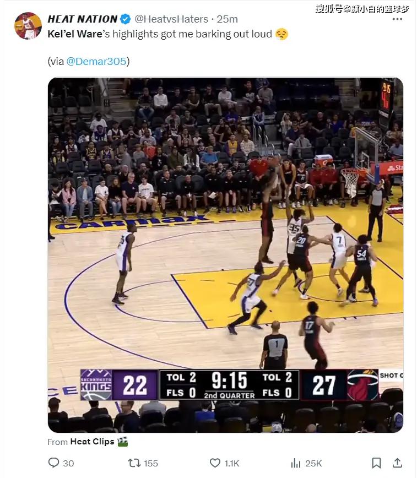The image size is (417, 478).
Task: Click the 25m timestamp
Action: click(227, 19)
